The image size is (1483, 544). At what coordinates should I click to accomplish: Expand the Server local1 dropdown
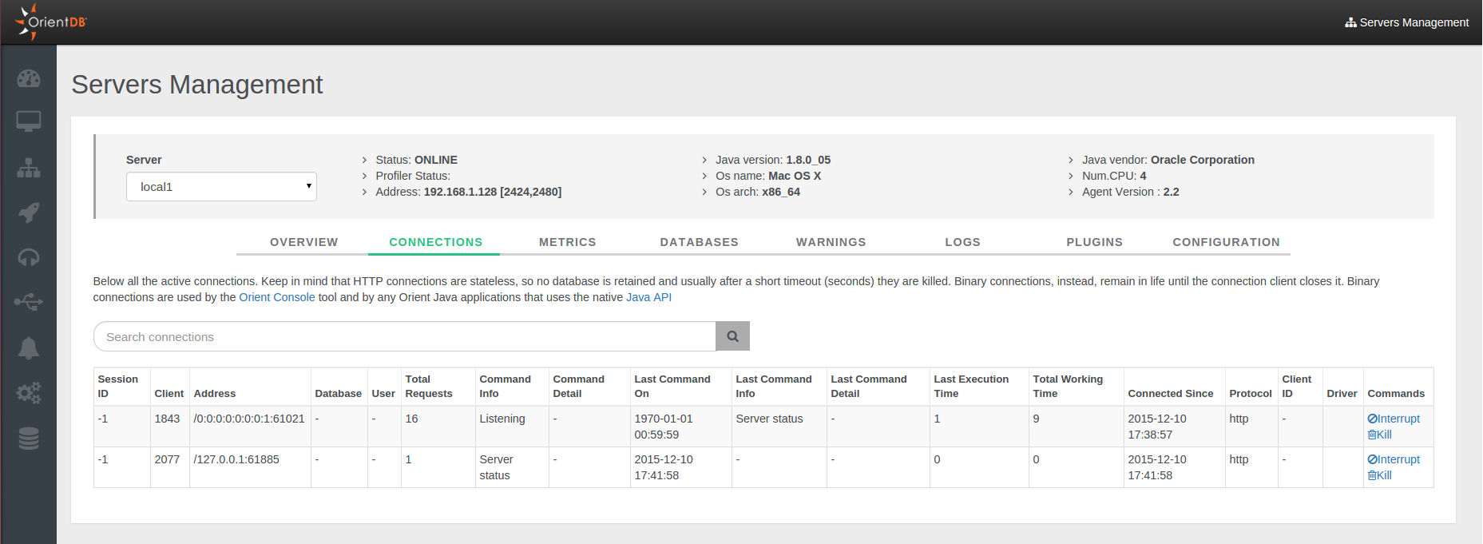[221, 187]
